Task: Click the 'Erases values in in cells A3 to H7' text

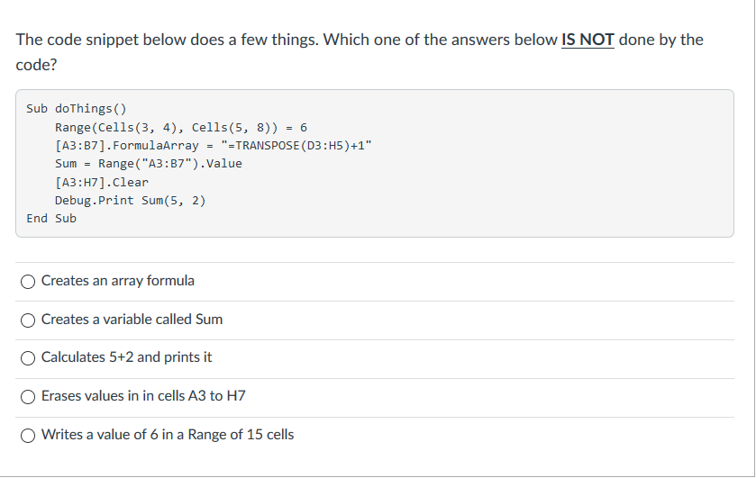Action: 143,395
